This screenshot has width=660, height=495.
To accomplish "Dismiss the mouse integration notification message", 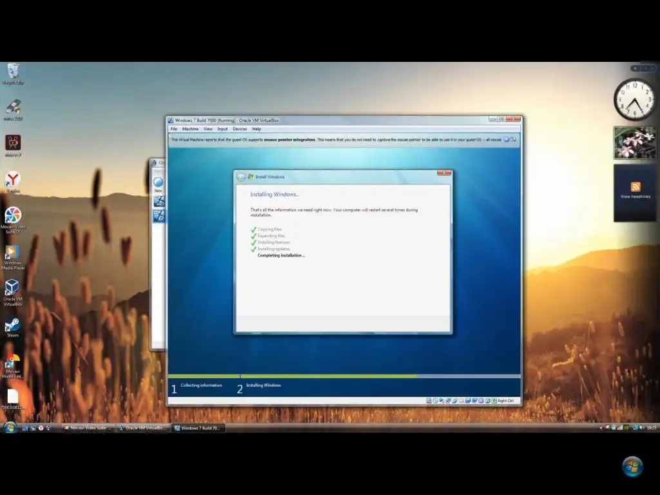I will [507, 139].
